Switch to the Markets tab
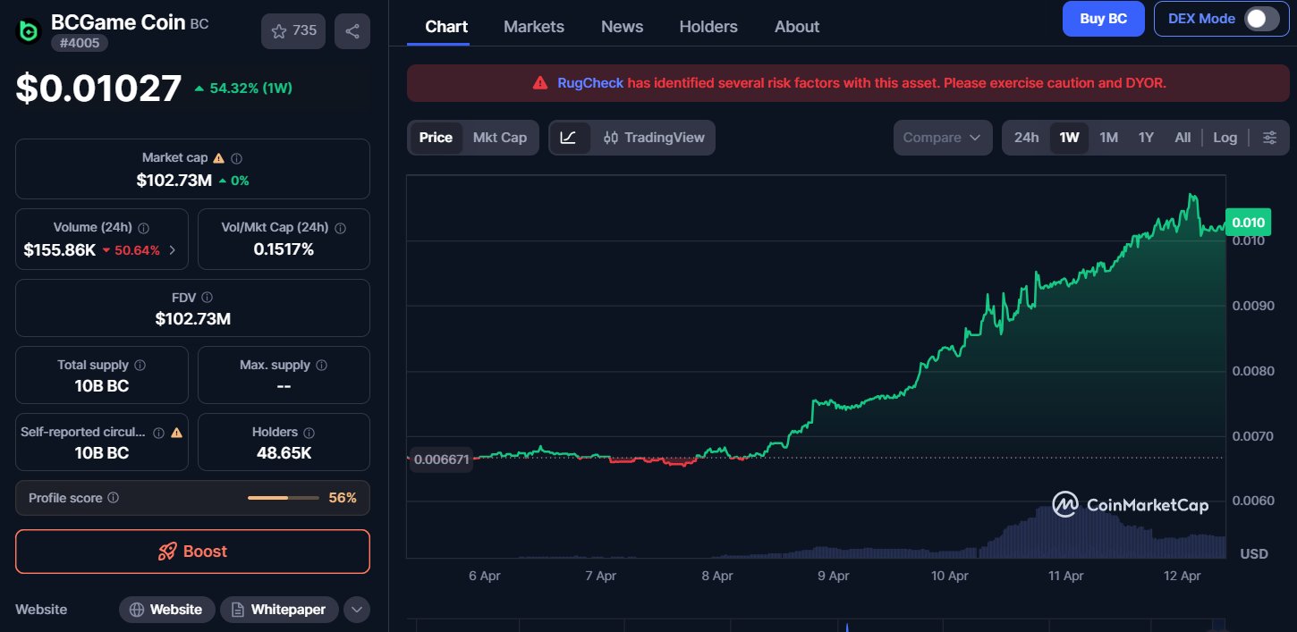Image resolution: width=1297 pixels, height=632 pixels. pos(534,27)
